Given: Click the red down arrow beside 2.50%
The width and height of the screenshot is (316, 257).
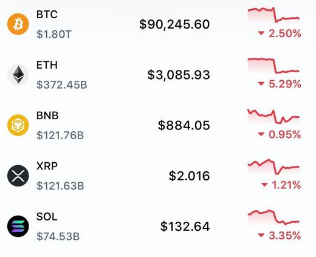Looking at the screenshot, I should (261, 33).
